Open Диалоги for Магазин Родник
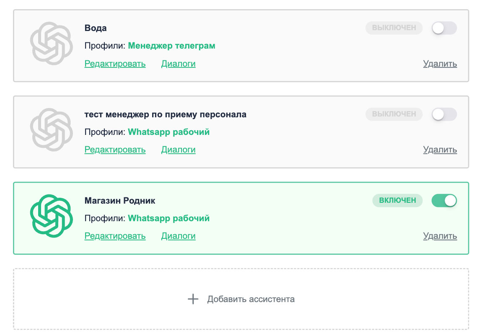The image size is (482, 336). click(178, 236)
